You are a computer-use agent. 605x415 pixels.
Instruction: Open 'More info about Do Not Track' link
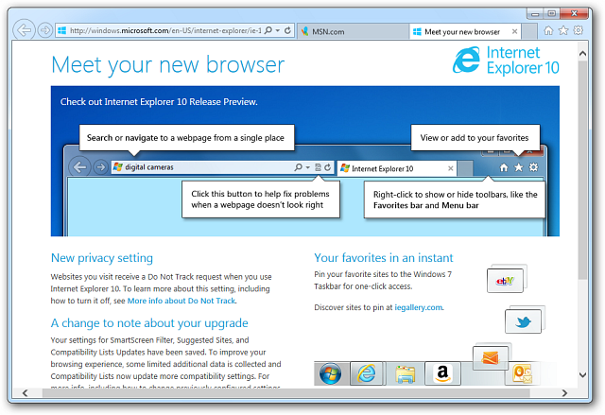click(x=181, y=301)
